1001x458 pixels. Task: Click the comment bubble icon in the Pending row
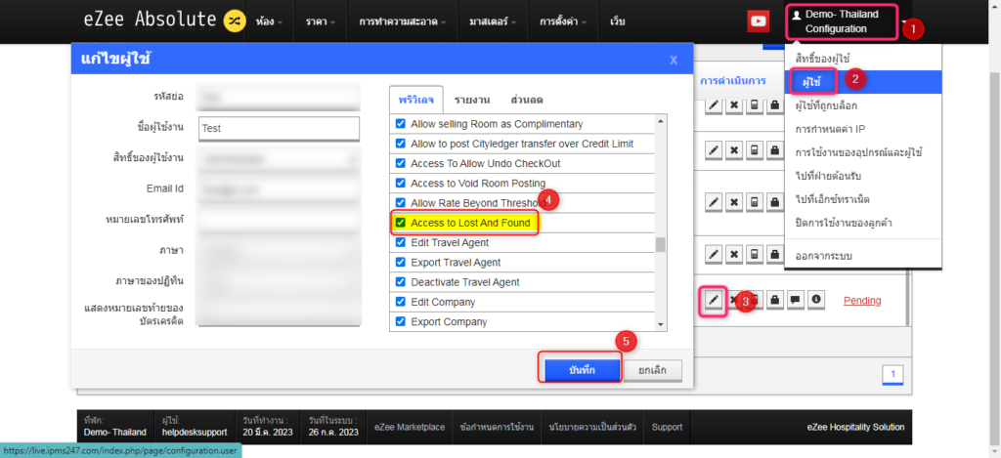[796, 301]
